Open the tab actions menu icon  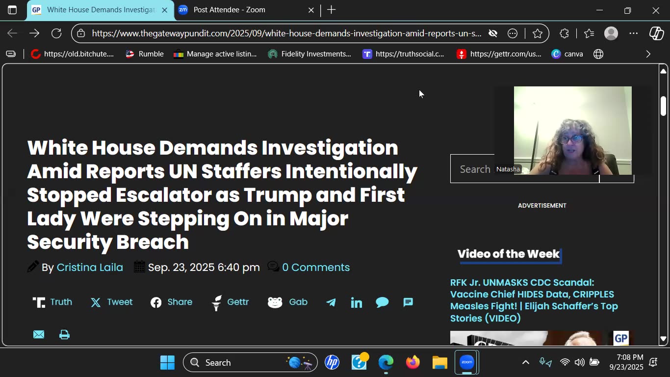pos(12,10)
